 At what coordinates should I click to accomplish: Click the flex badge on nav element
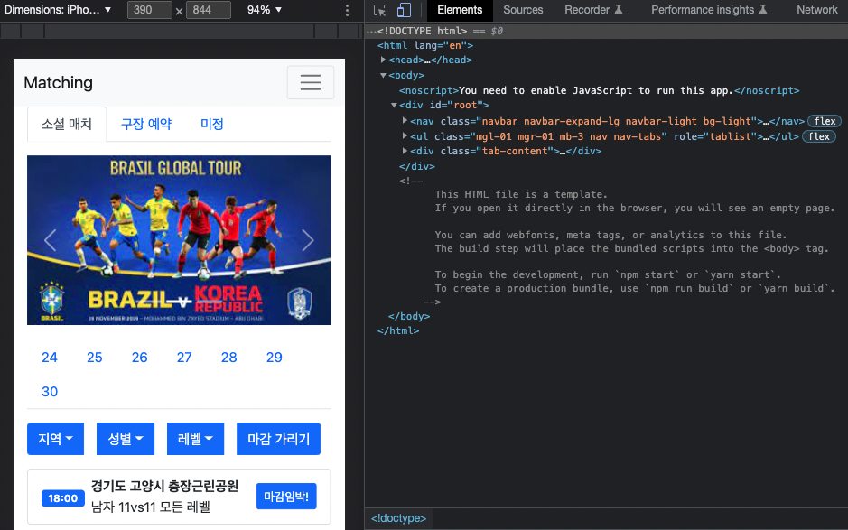pos(825,121)
